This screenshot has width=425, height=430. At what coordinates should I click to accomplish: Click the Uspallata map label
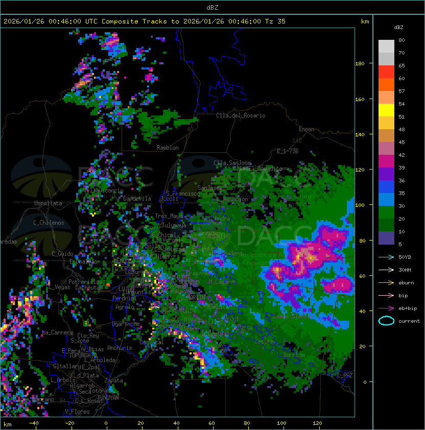[x=48, y=203]
